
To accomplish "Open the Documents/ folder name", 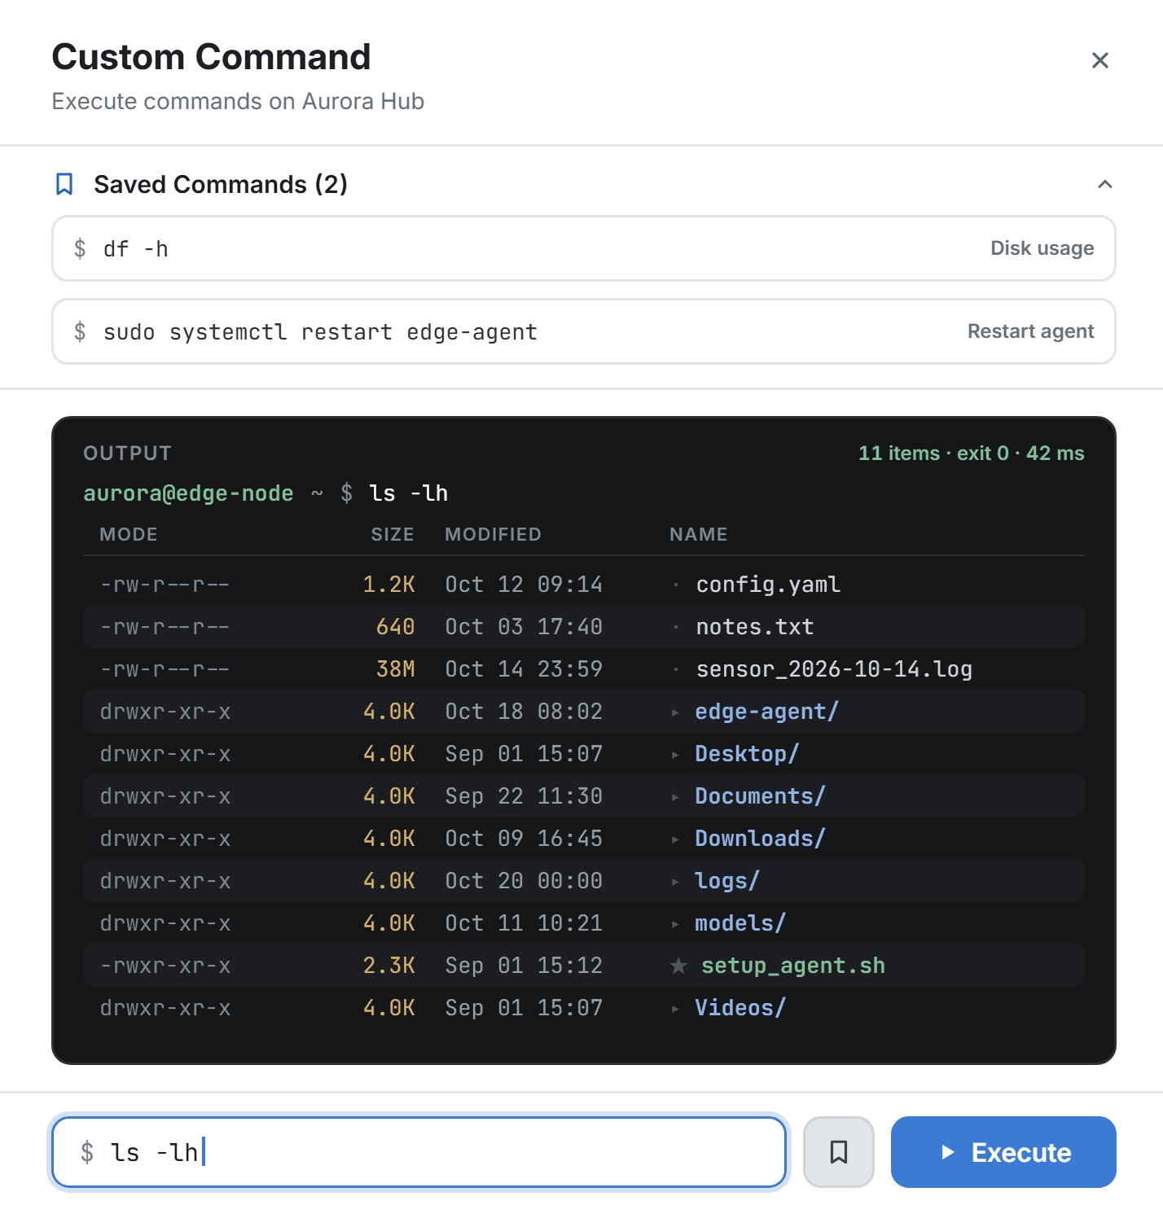I will click(x=760, y=796).
